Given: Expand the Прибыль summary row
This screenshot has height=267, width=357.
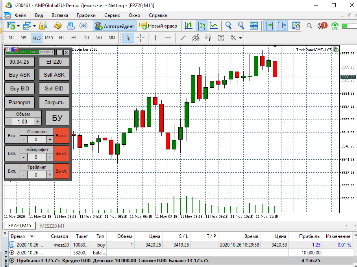Looking at the screenshot, I should (12, 260).
